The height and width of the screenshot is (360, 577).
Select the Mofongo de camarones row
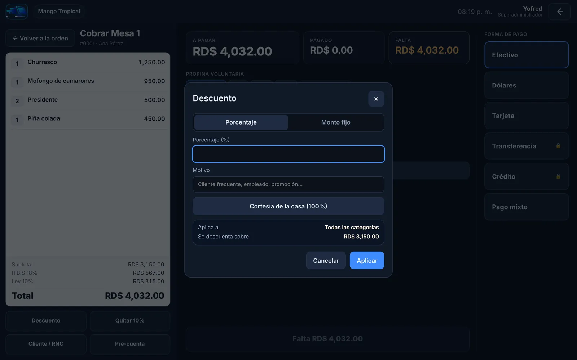tap(88, 81)
